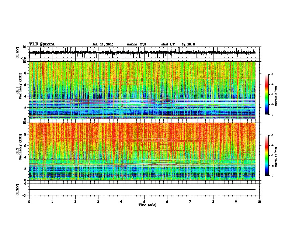292x226 pixels.
Task: Click the "5" tick on ch.3(V) axis
Action: [x=26, y=184]
